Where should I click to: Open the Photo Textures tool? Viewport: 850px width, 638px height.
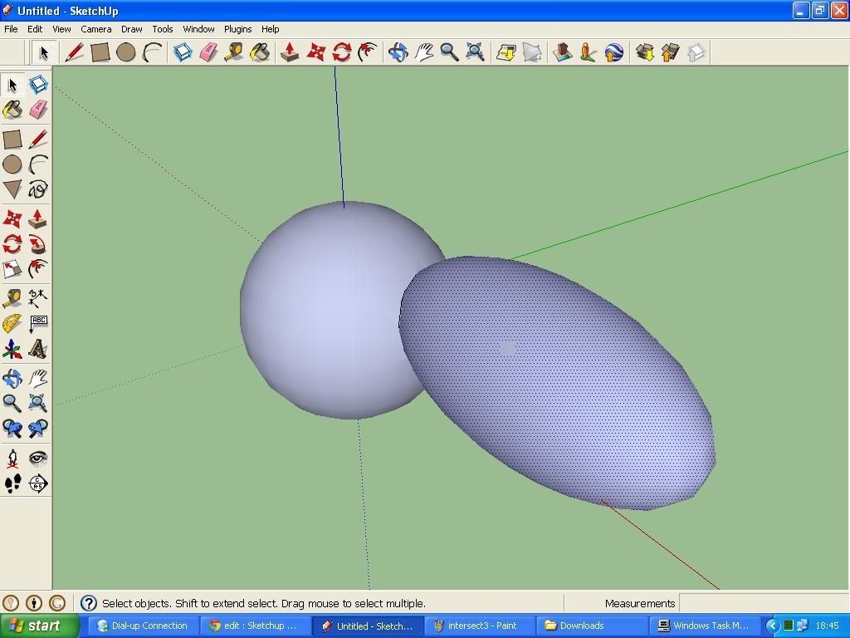(x=589, y=52)
